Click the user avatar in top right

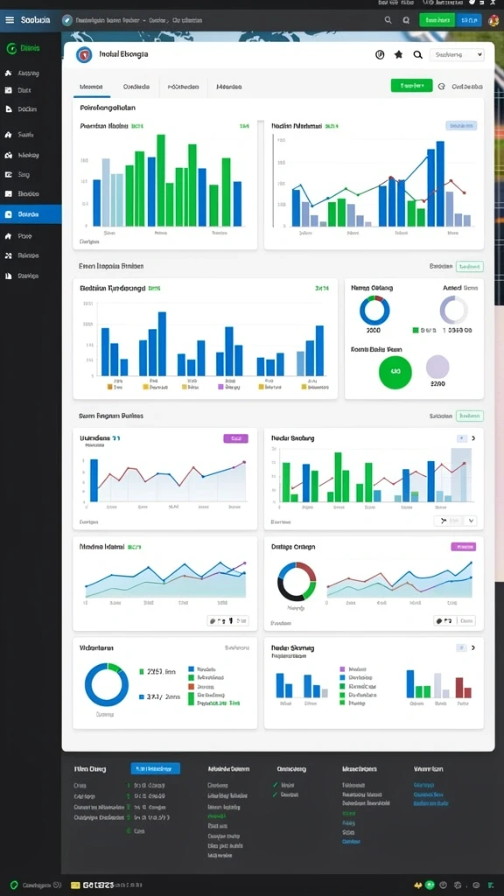(494, 20)
